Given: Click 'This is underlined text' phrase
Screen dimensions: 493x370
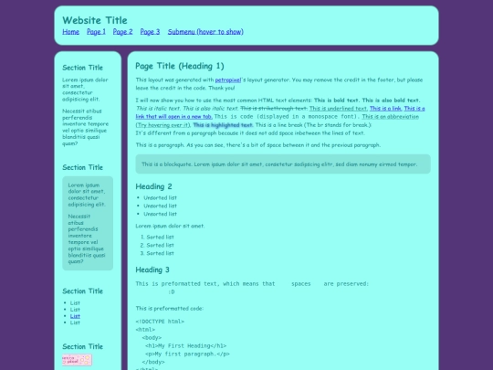Looking at the screenshot, I should pyautogui.click(x=338, y=108).
